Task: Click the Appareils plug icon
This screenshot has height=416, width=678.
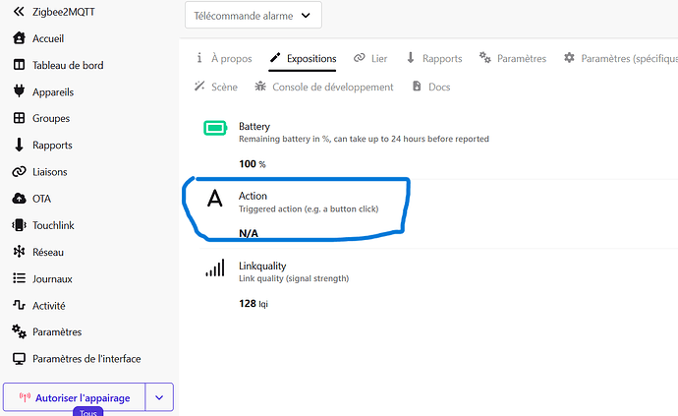Action: [x=19, y=91]
